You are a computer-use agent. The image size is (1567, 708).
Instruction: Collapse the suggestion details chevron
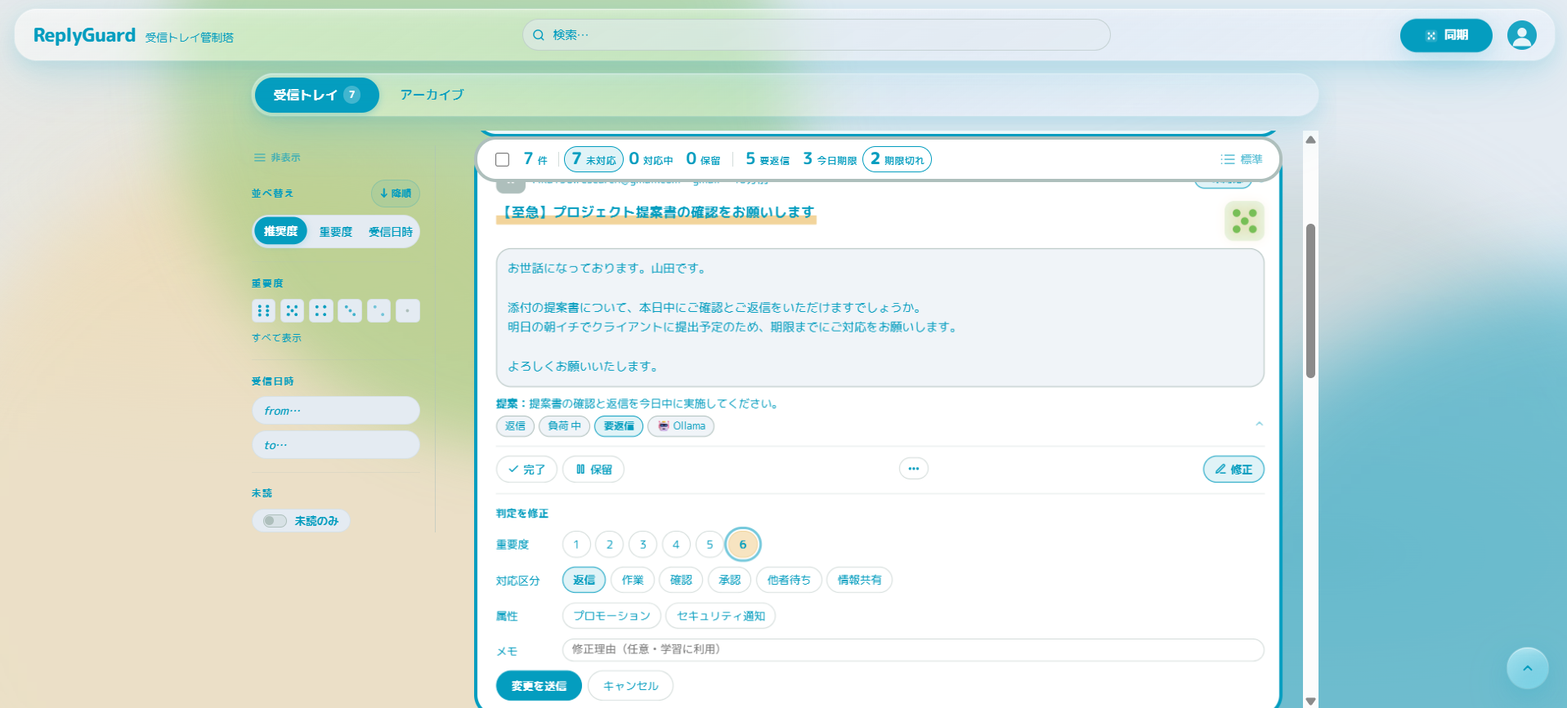1259,424
